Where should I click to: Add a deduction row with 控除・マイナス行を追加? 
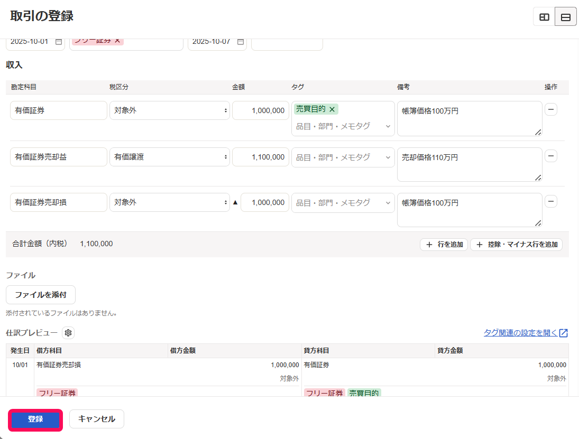pyautogui.click(x=516, y=244)
